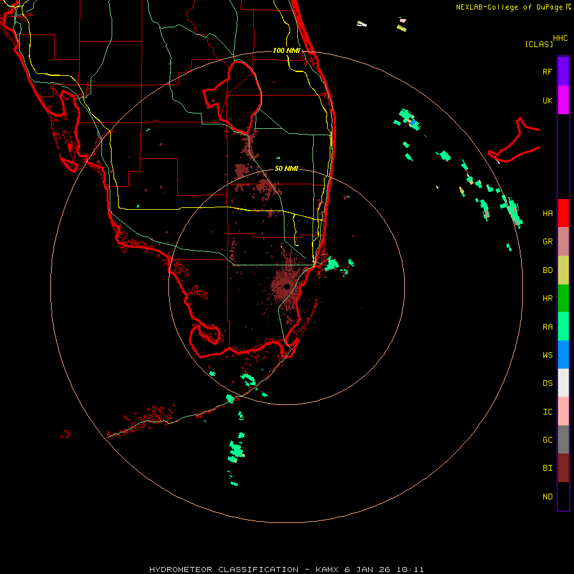
Task: Click the "HHC" product label
Action: [560, 38]
